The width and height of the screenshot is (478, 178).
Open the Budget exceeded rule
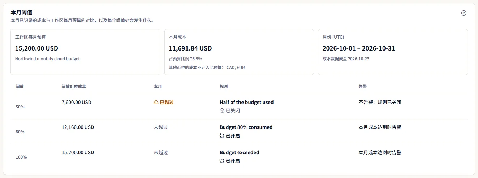coord(239,152)
